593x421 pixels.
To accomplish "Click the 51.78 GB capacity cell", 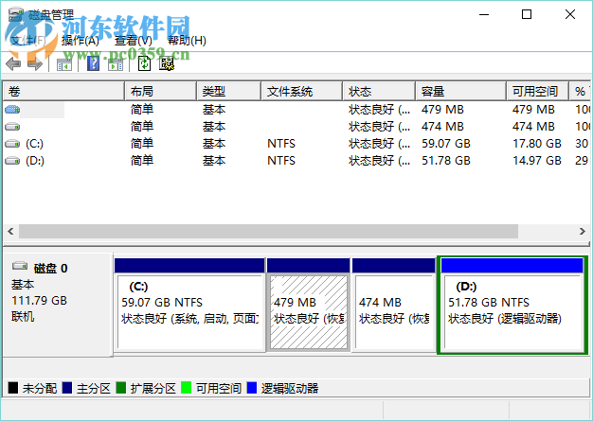I will click(x=446, y=161).
